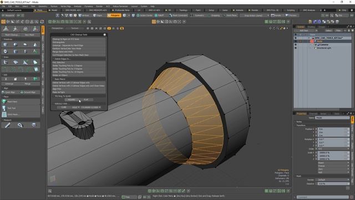Click the Command input field at bottom right
Screen dimensions: 355x200
coord(323,197)
